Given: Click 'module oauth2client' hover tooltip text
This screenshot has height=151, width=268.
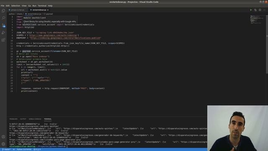Looking at the screenshot, I should click(x=35, y=18).
